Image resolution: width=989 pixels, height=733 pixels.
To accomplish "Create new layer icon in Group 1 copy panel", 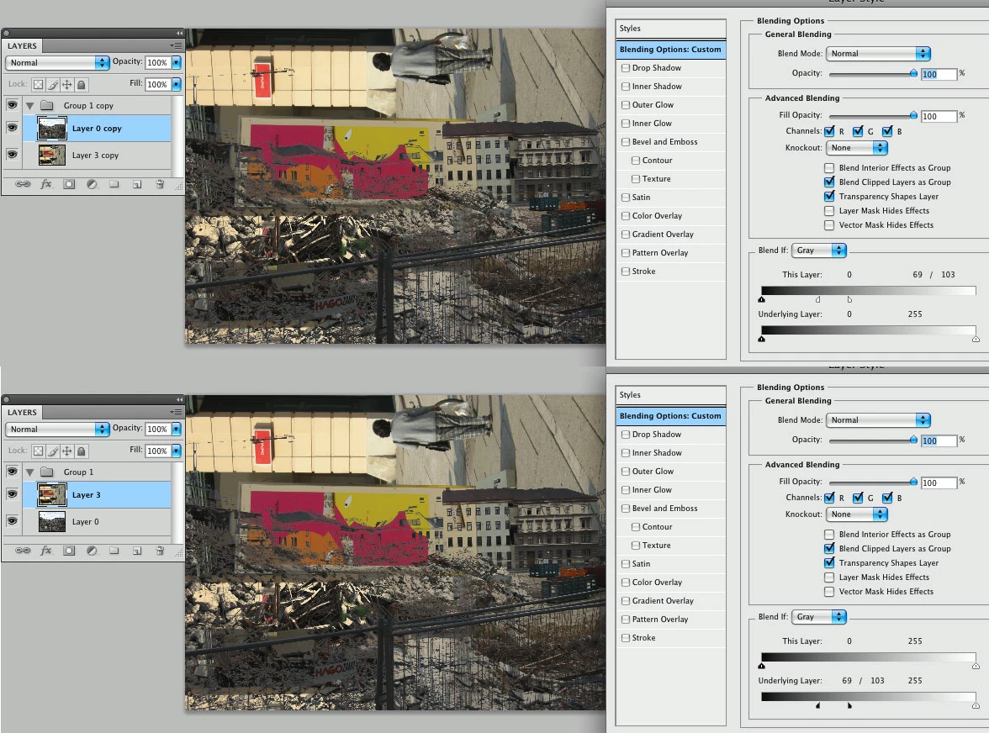I will 137,184.
